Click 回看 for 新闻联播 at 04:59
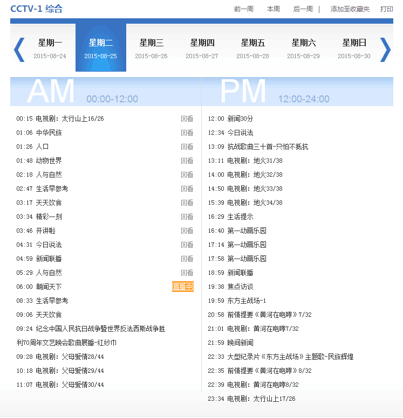 187,259
